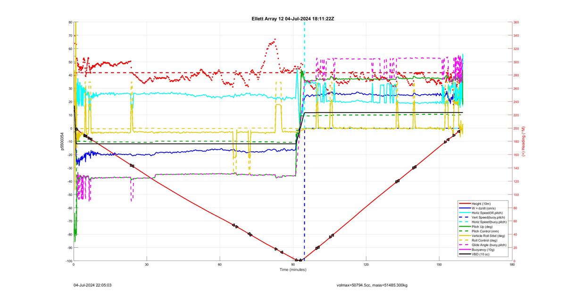
Task: Click right heading axis tick '360'
Action: pyautogui.click(x=516, y=22)
